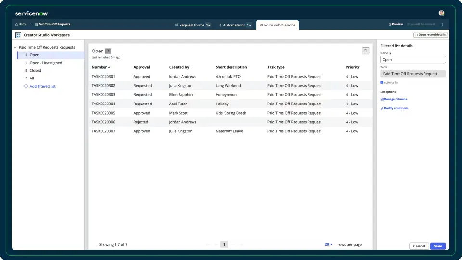Image resolution: width=462 pixels, height=260 pixels.
Task: Open Request forms tab dropdown arrow
Action: (x=208, y=25)
